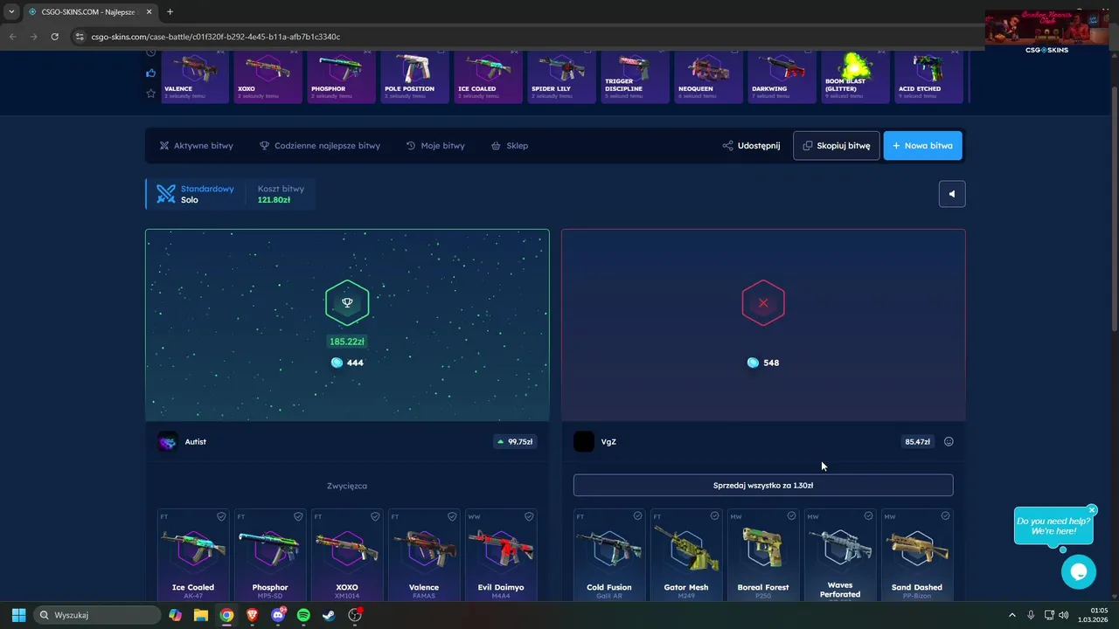Image resolution: width=1119 pixels, height=629 pixels.
Task: Toggle the check mark on Autist's Phosphor card
Action: (298, 516)
